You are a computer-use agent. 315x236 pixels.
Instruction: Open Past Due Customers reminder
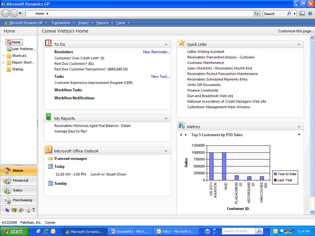tap(74, 64)
